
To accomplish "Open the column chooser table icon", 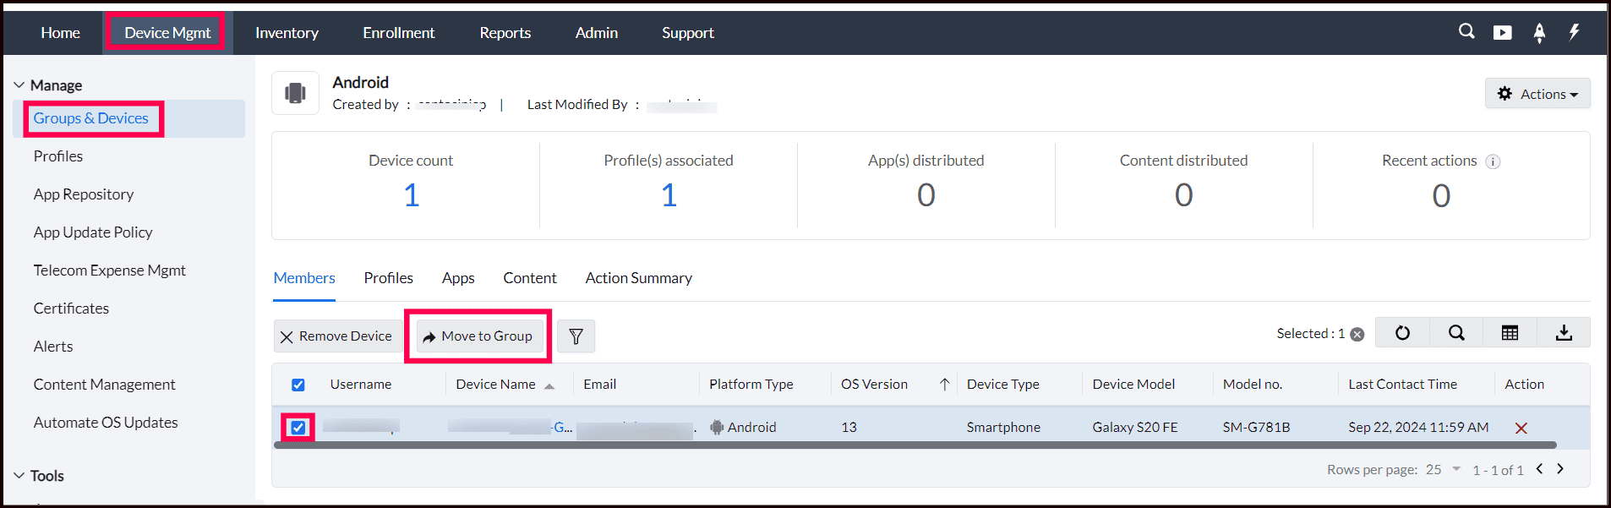I will click(1510, 333).
